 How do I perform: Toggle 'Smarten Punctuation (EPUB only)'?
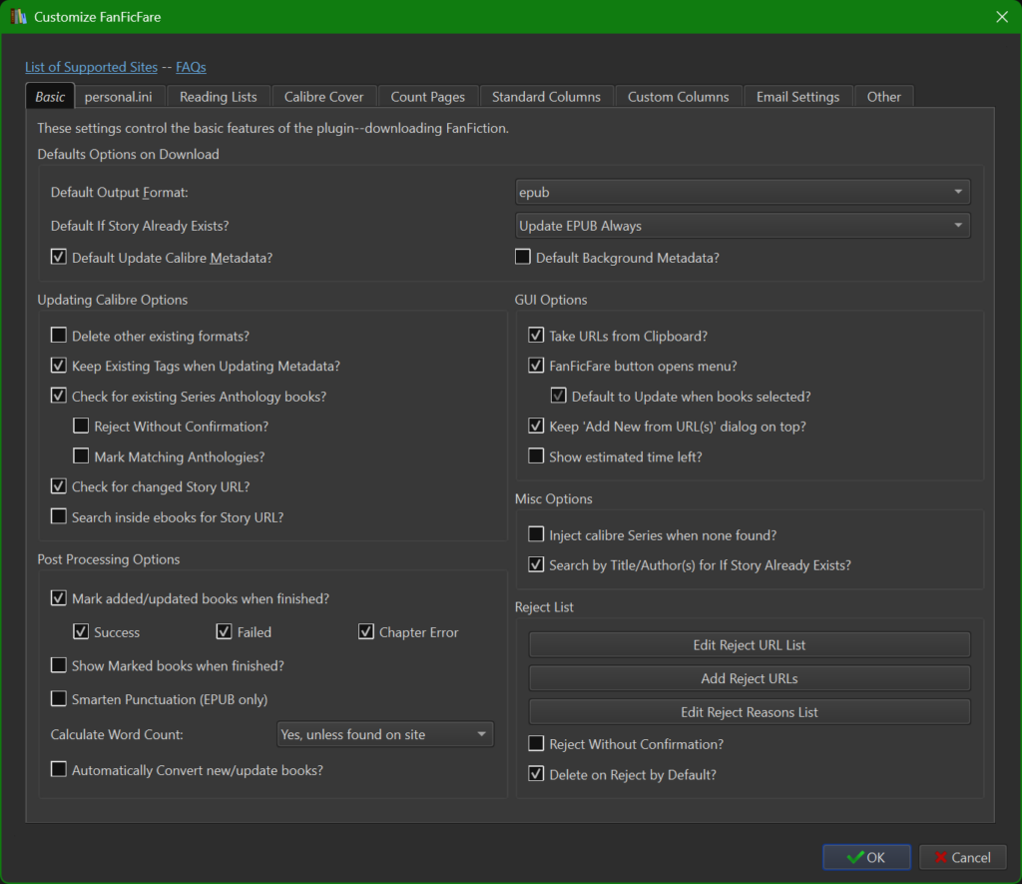(x=58, y=699)
